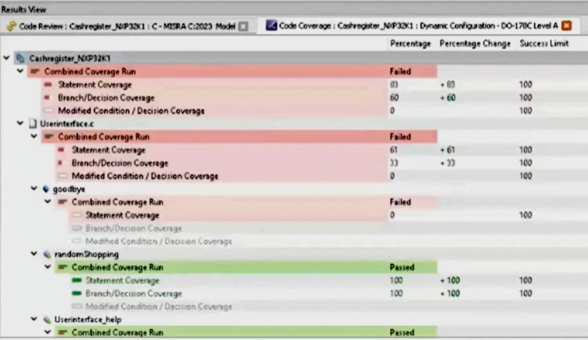Select Branch/Decision Coverage row under Userinterface.c
Viewport: 588px width, 340px height.
[x=119, y=163]
